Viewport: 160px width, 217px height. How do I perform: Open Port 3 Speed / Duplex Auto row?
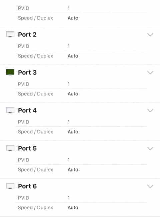81,94
